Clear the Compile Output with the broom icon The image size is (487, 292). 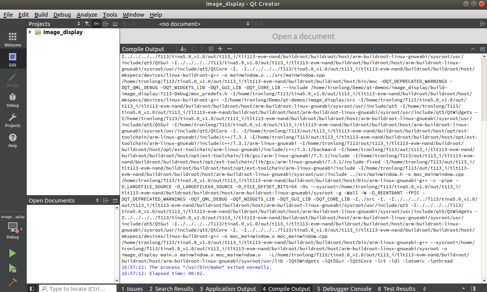coord(183,49)
